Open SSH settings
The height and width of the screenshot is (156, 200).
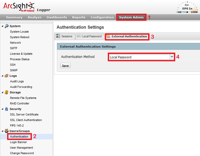(x=13, y=65)
